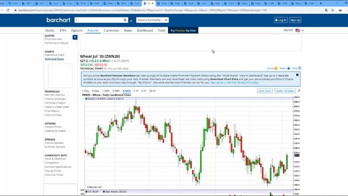Open Technical Analysis sidebar link
This screenshot has width=348, height=196.
(55, 103)
